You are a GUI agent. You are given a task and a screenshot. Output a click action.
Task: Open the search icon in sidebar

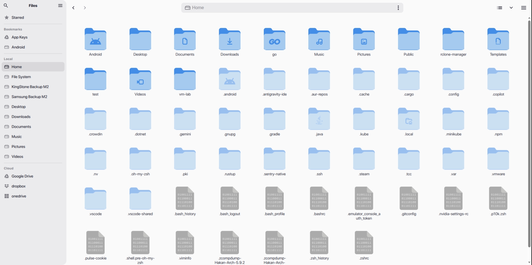coord(6,6)
